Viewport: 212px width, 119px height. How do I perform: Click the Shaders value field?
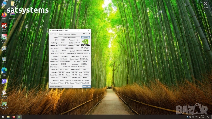pyautogui.click(x=65, y=56)
